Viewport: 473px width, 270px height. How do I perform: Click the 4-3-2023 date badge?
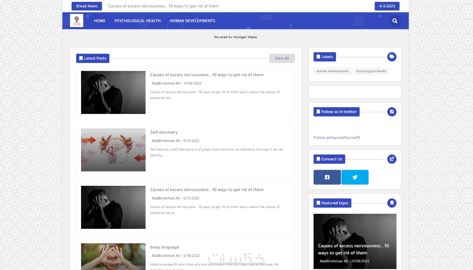coord(387,6)
